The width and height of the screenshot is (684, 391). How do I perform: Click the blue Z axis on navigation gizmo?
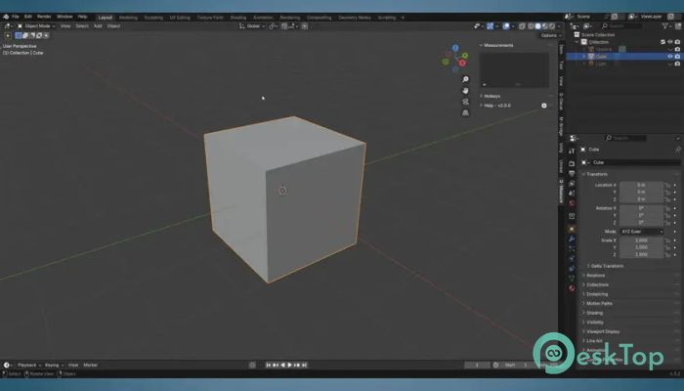click(x=455, y=48)
